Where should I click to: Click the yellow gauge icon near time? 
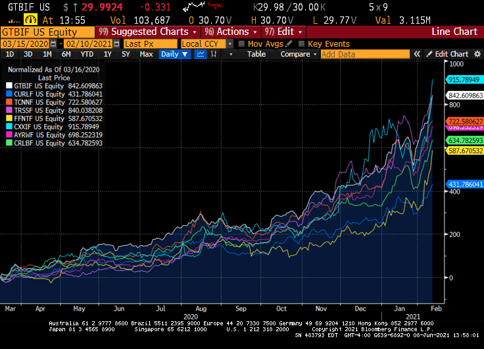(x=30, y=20)
